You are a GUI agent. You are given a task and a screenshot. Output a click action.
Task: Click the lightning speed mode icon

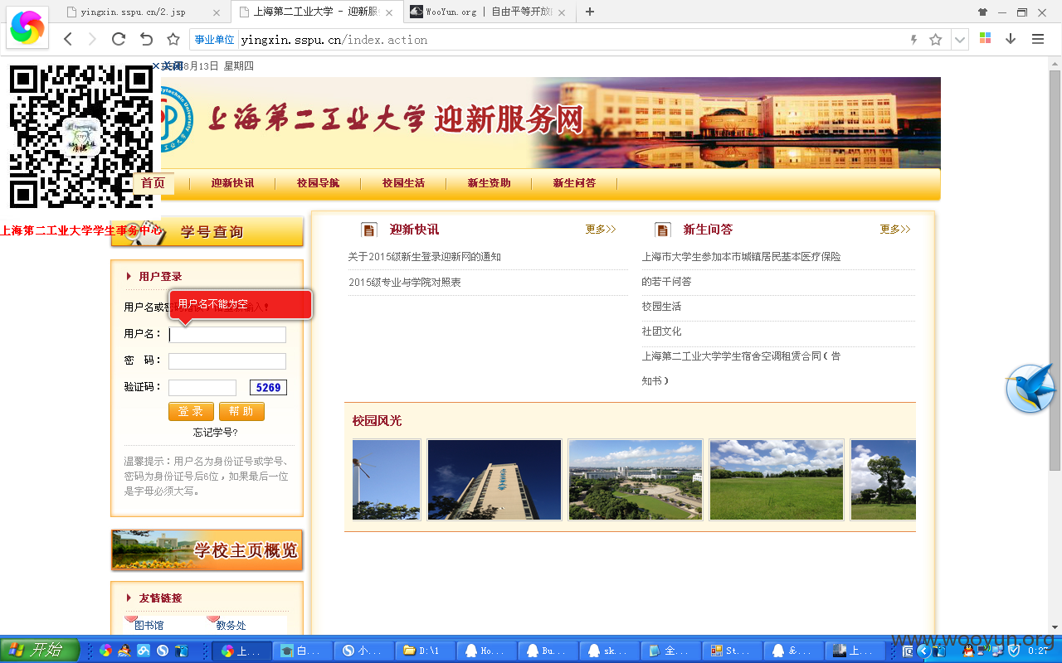(914, 40)
